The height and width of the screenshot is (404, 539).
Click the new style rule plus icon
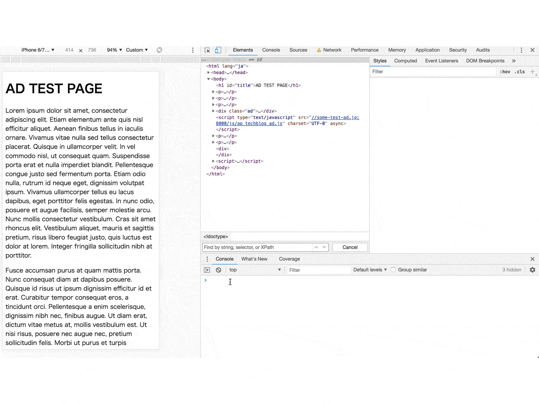tap(532, 72)
